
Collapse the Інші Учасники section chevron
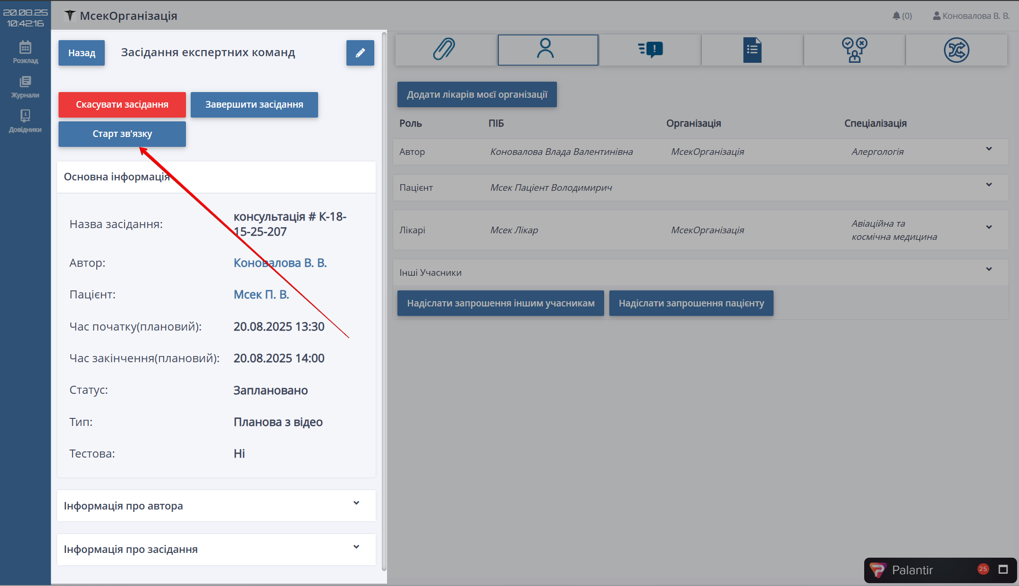point(989,270)
